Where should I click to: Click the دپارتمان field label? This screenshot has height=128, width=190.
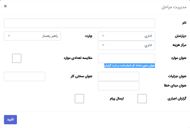pyautogui.click(x=179, y=36)
